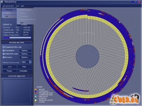This screenshot has width=142, height=106.
Task: Expand the Defragment submenu arrow
Action: pyautogui.click(x=15, y=10)
